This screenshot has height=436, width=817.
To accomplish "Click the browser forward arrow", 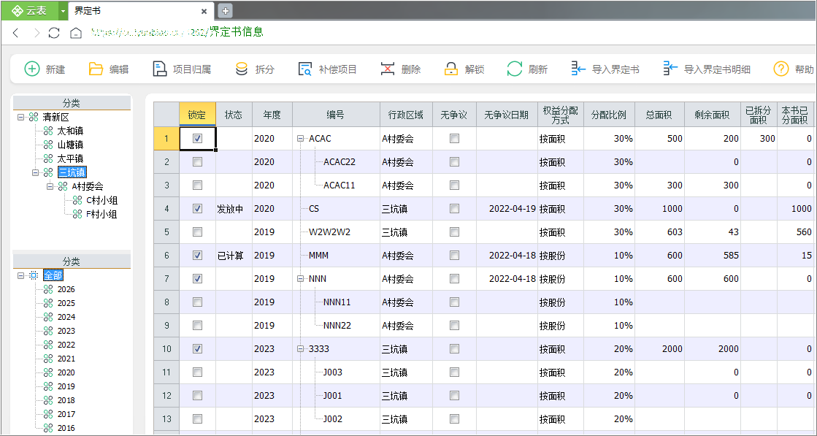I will pos(37,33).
